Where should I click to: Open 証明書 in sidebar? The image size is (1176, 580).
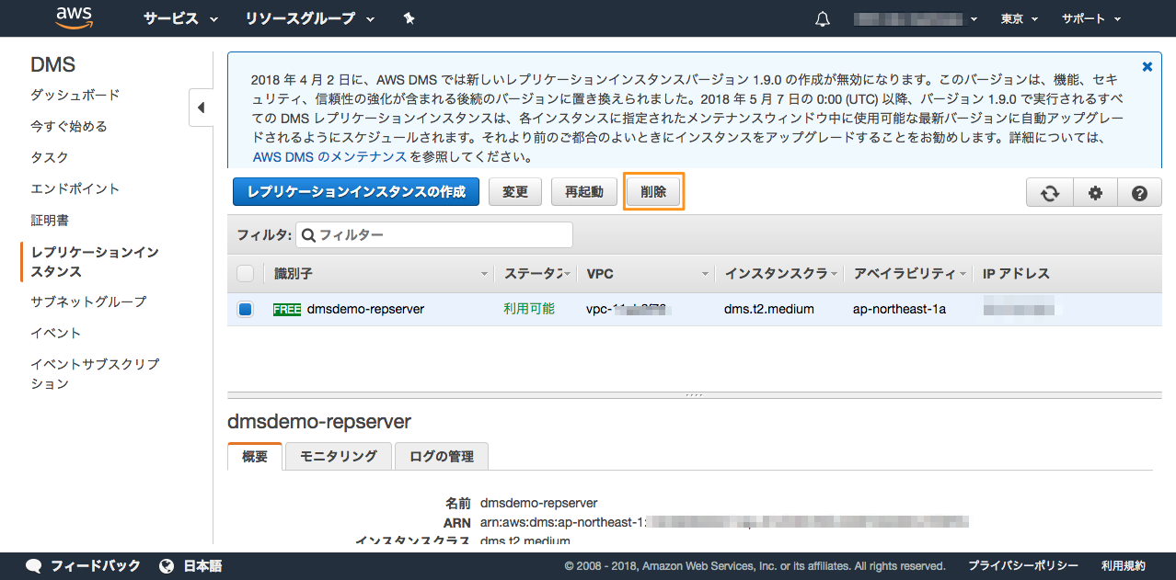(50, 220)
